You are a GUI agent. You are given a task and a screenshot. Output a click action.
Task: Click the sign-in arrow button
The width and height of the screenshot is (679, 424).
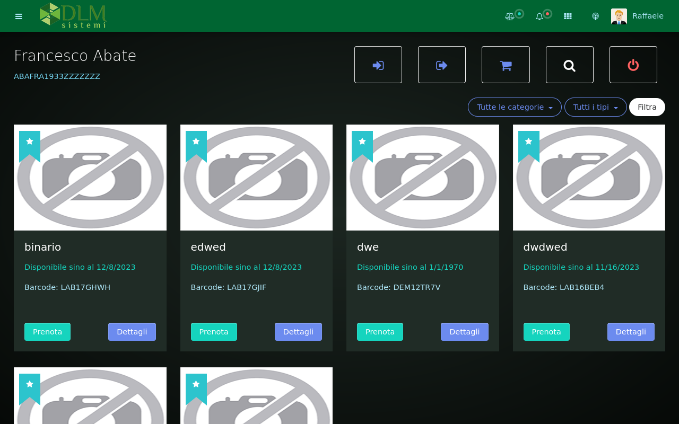point(378,65)
